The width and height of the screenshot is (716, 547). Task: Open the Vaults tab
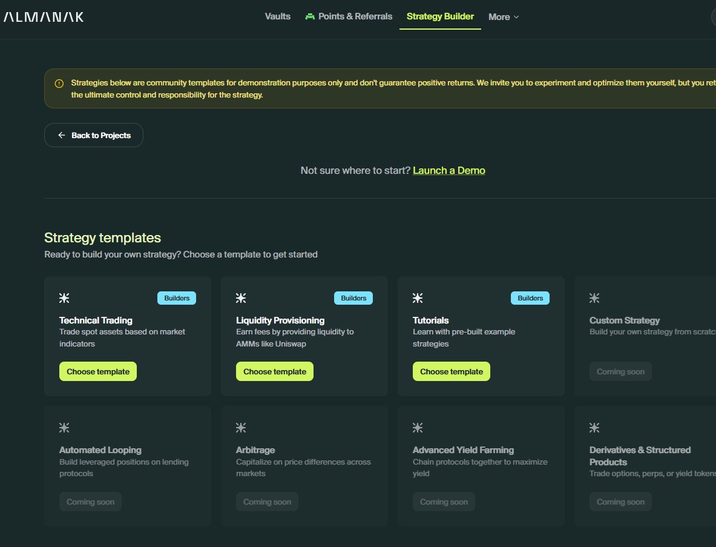pyautogui.click(x=278, y=16)
